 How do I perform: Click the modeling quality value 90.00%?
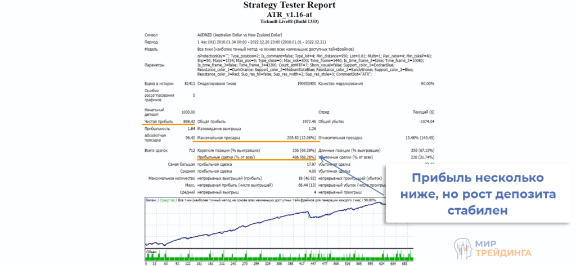[x=427, y=84]
